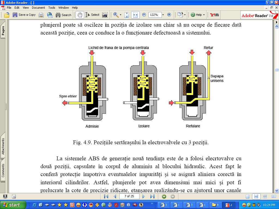This screenshot has height=209, width=279.
Task: Expand the Zoom In tool dropdown arrow
Action: point(121,15)
